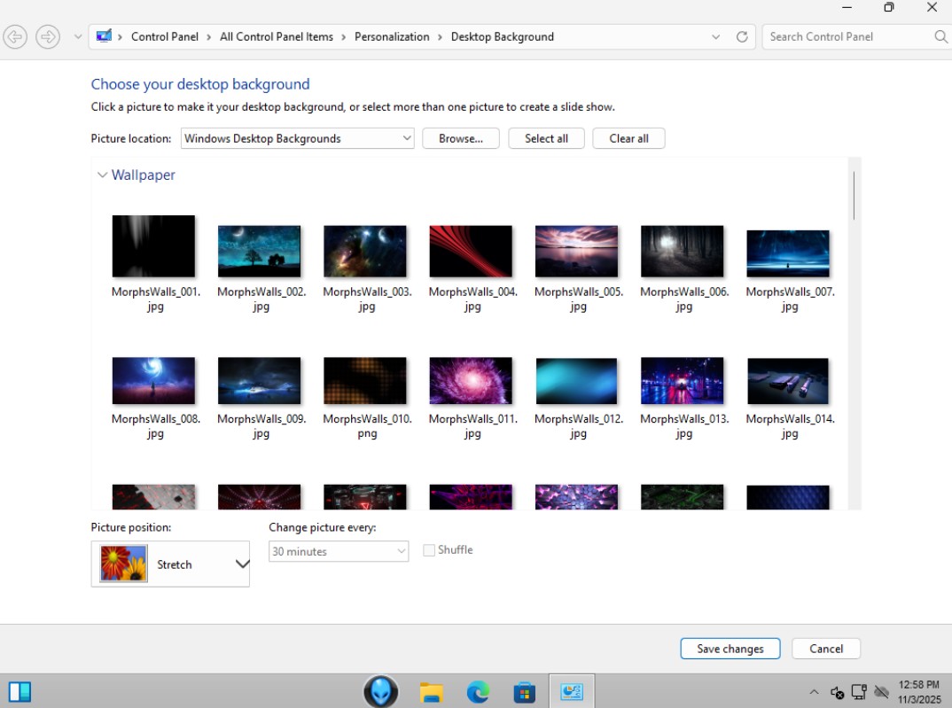Show hidden system tray icons

pyautogui.click(x=814, y=692)
